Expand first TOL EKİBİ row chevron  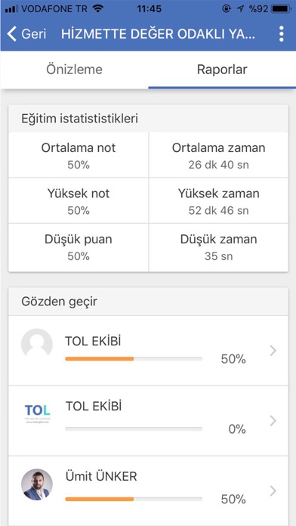click(x=273, y=351)
